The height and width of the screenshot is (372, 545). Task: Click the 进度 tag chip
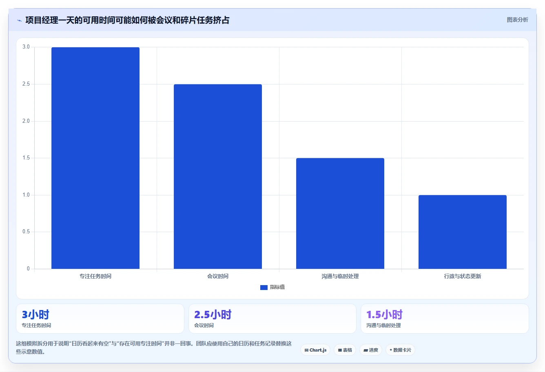click(x=371, y=350)
